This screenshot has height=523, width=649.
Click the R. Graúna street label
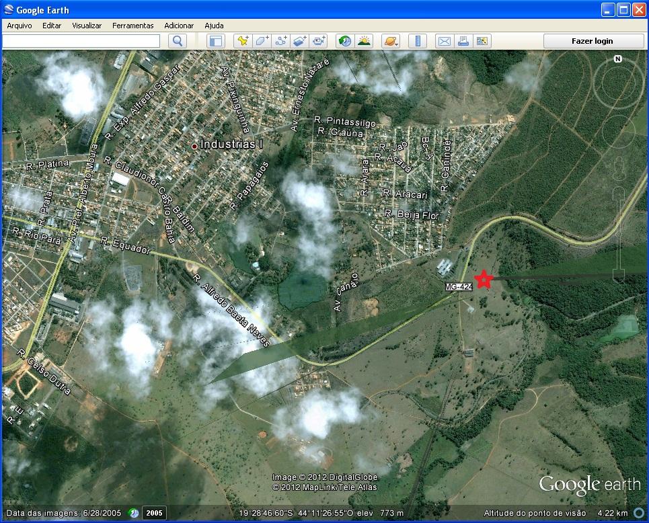pyautogui.click(x=340, y=132)
